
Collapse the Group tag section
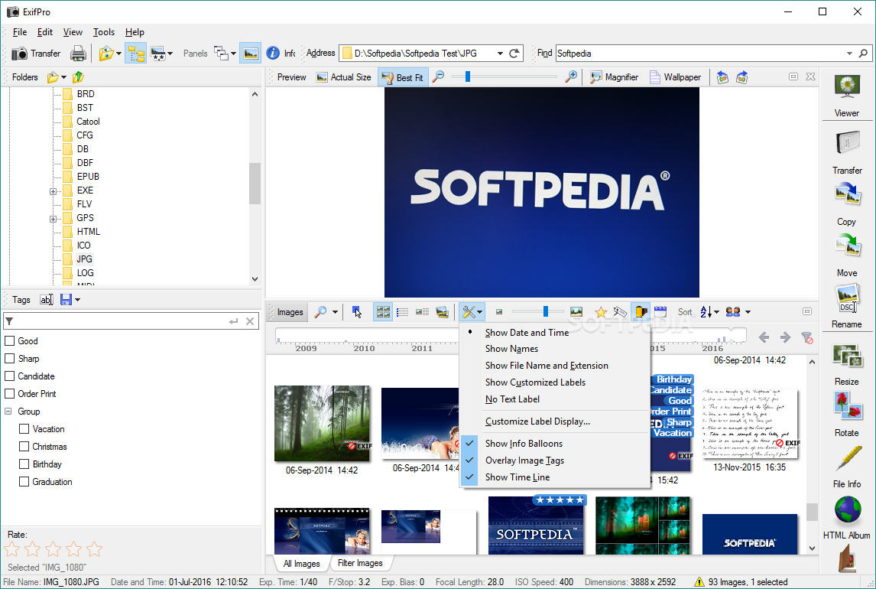tap(8, 412)
